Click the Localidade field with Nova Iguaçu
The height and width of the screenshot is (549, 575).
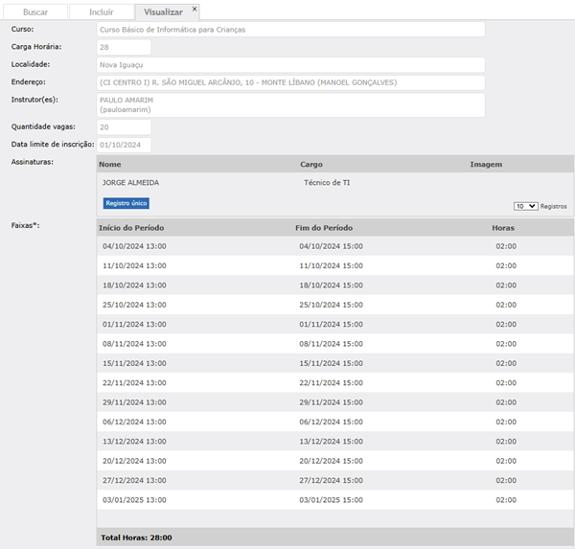pos(290,65)
